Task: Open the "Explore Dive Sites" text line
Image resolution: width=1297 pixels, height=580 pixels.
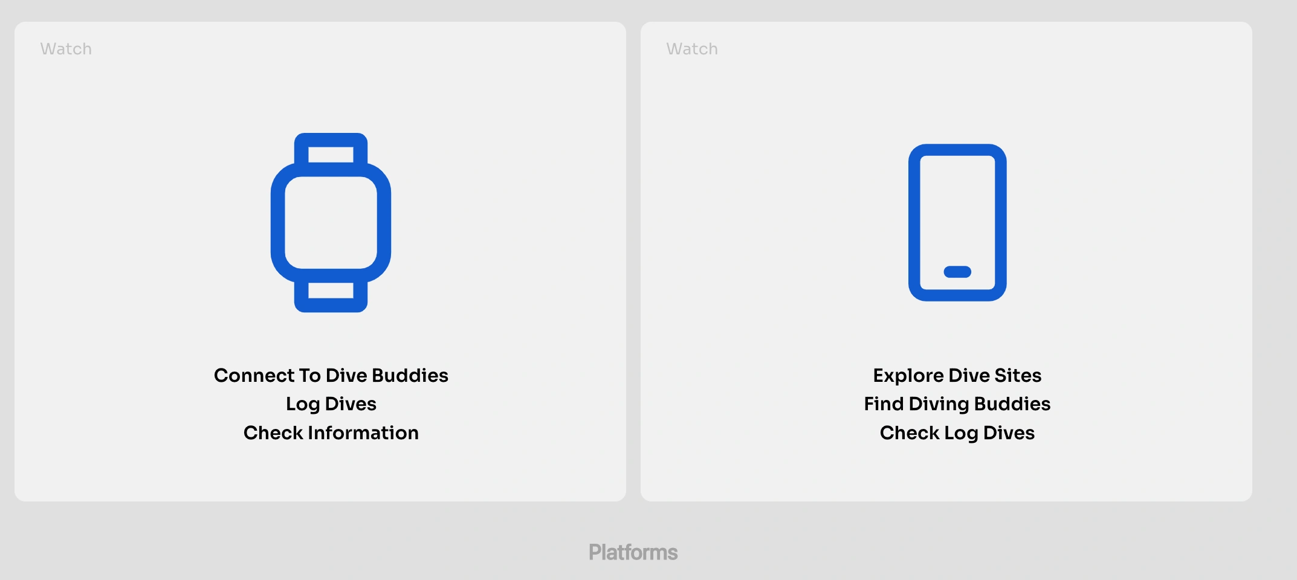Action: point(957,375)
